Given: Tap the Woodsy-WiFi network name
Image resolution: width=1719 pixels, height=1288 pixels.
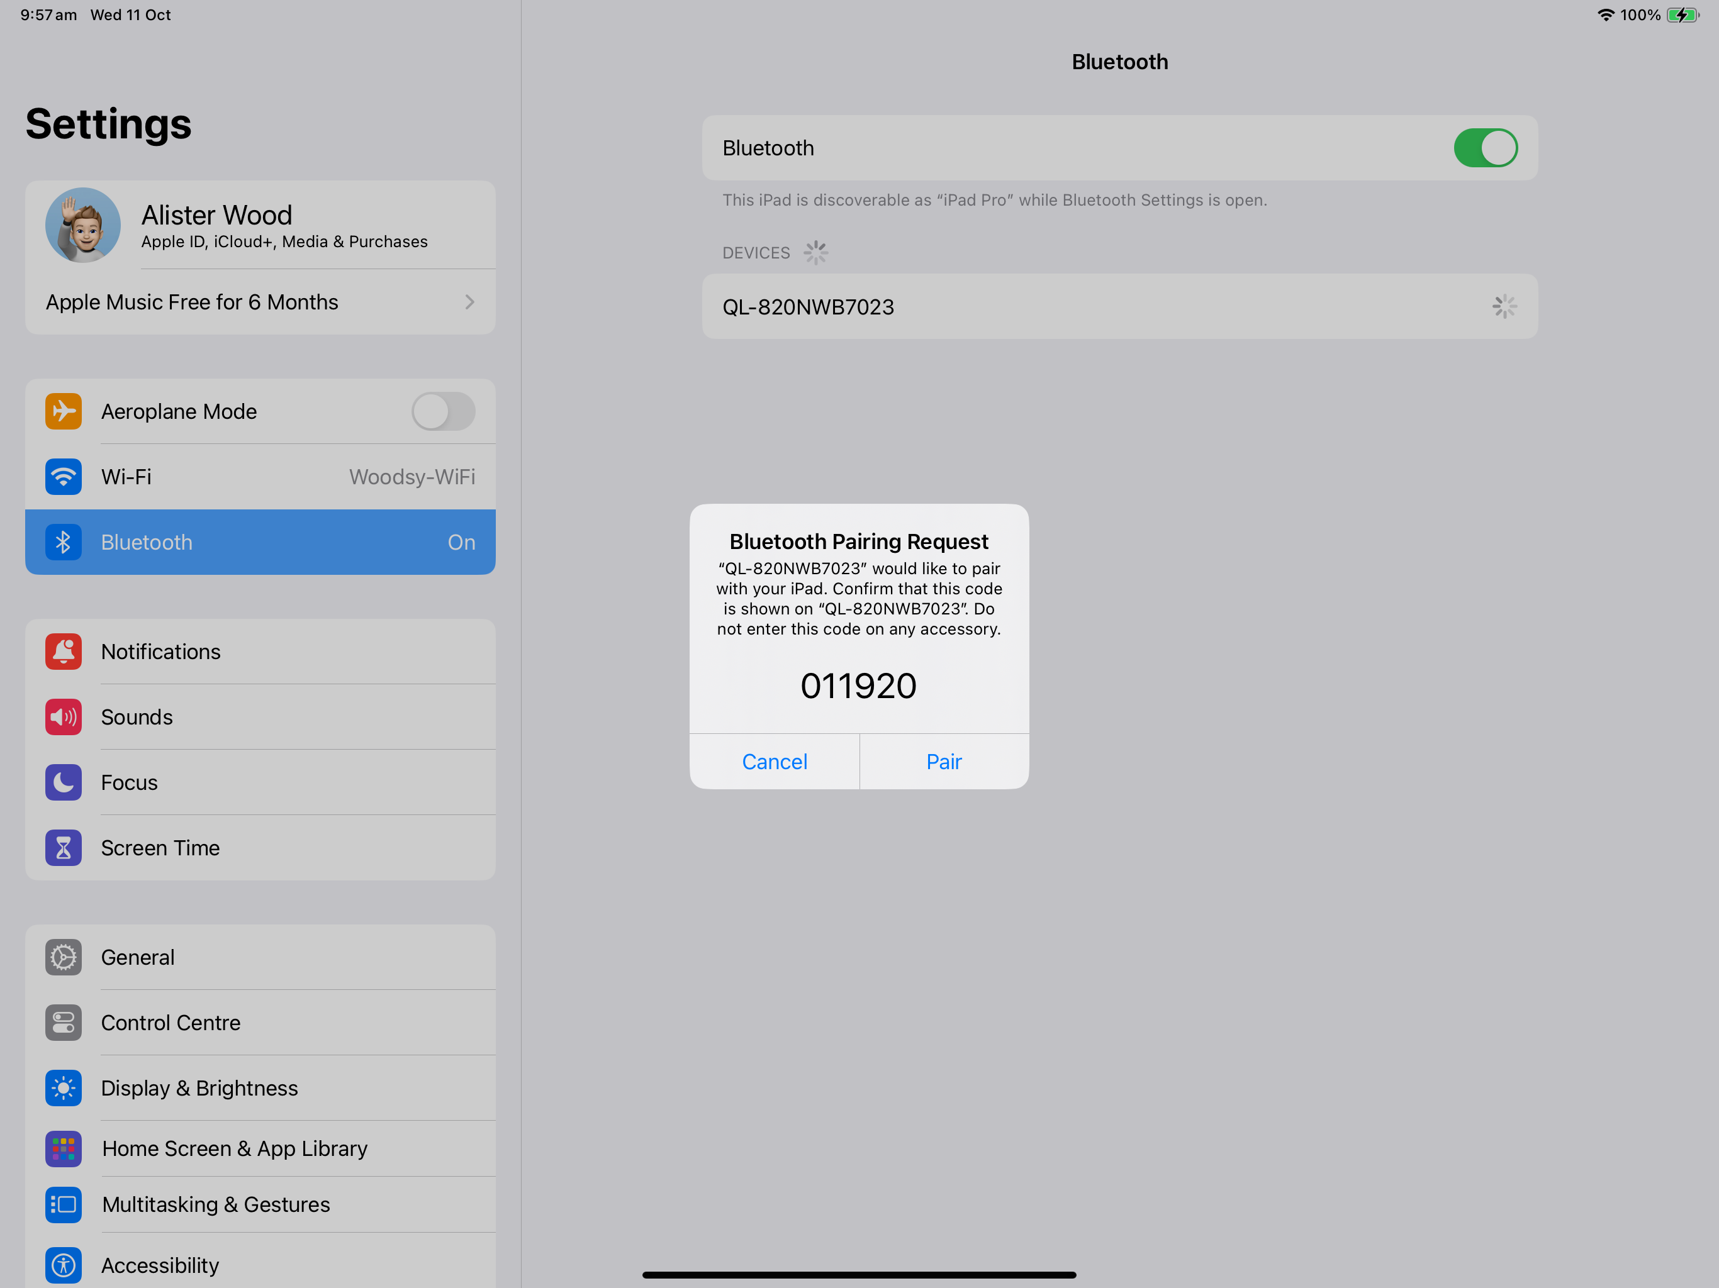Looking at the screenshot, I should [x=412, y=477].
